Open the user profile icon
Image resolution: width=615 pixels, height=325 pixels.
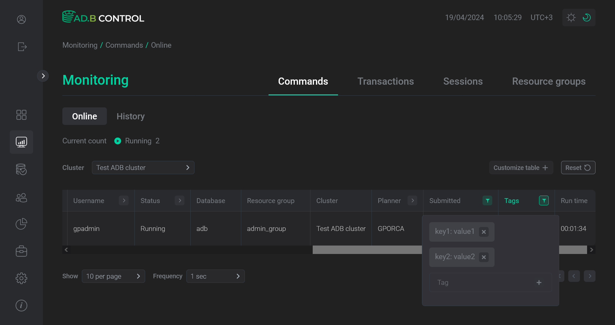click(x=21, y=19)
